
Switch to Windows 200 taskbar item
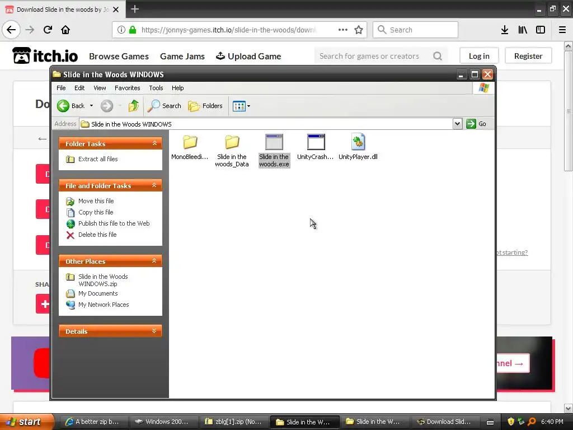pos(163,422)
